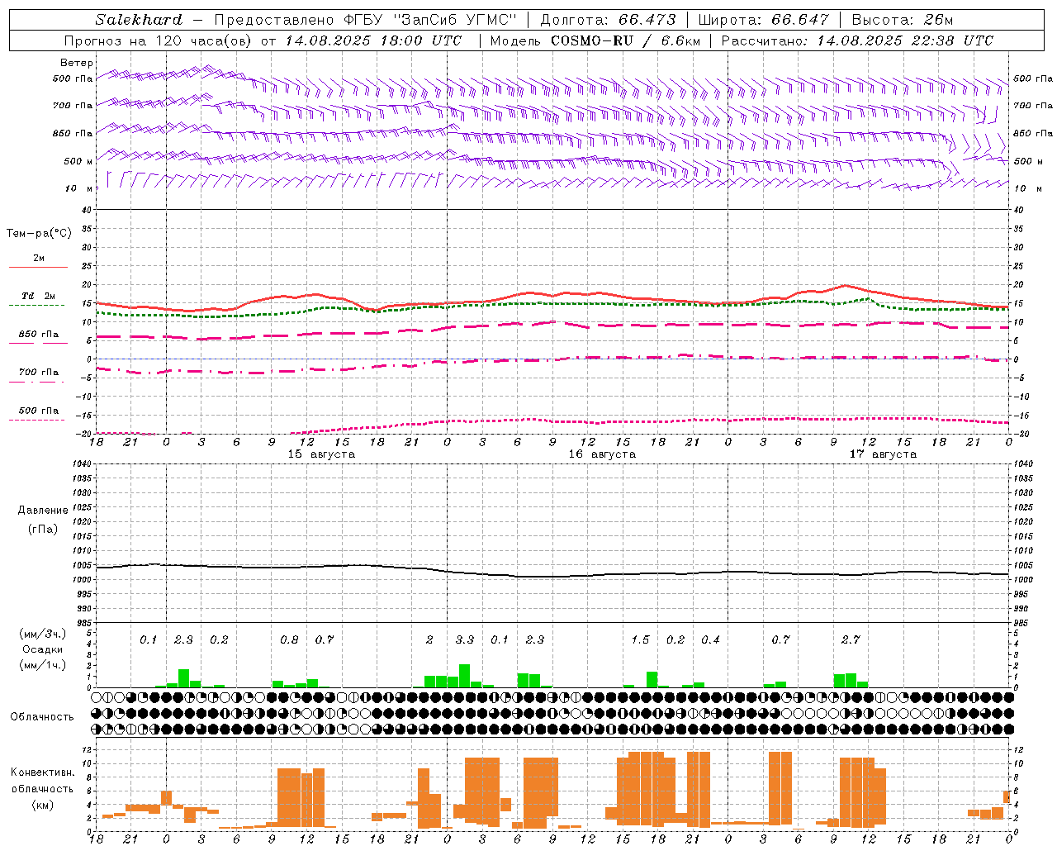Click the precipitation total "1.5"

640,639
